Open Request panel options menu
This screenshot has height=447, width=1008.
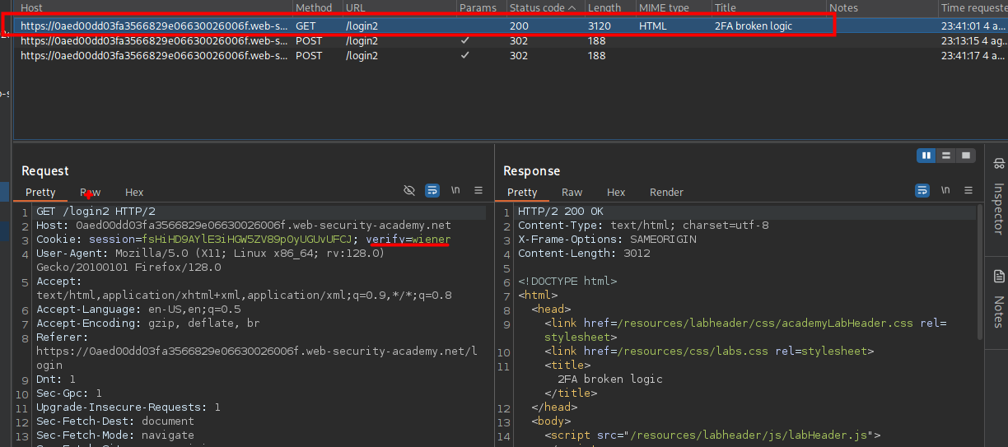pyautogui.click(x=478, y=191)
